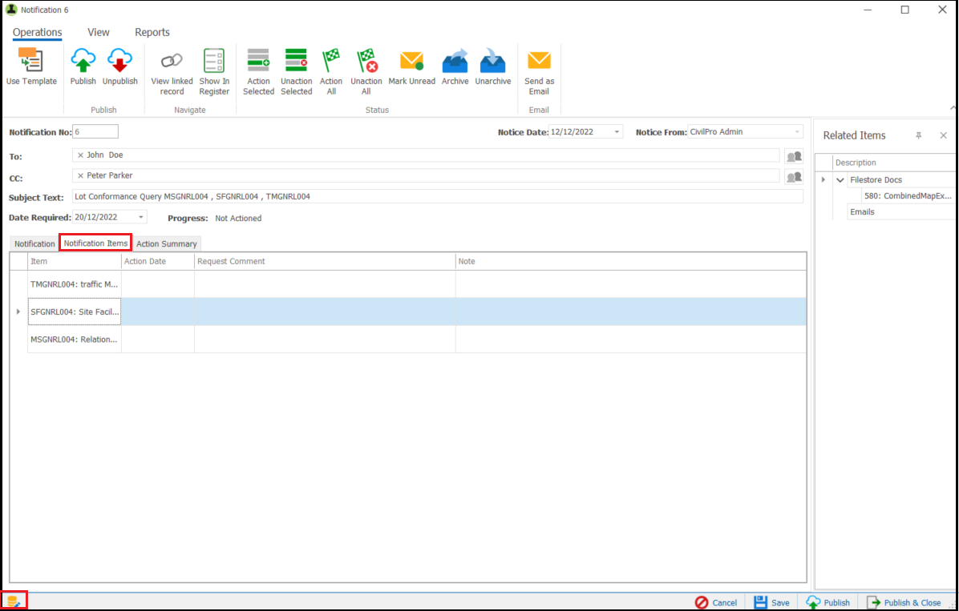Archive the notification via ribbon

coord(455,66)
